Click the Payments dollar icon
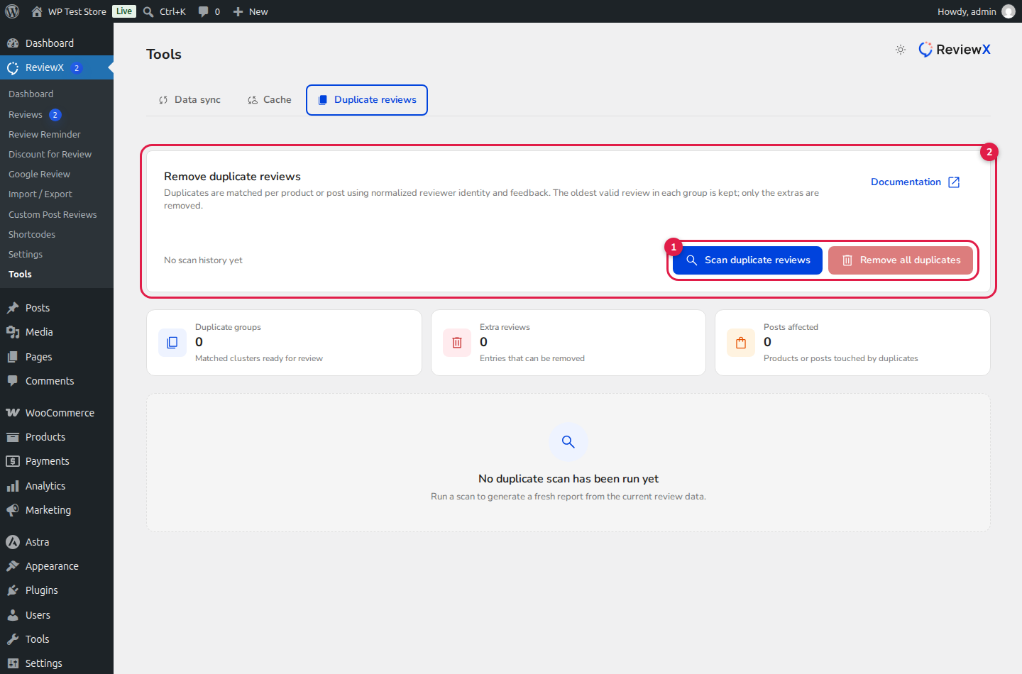Viewport: 1022px width, 674px height. point(13,461)
